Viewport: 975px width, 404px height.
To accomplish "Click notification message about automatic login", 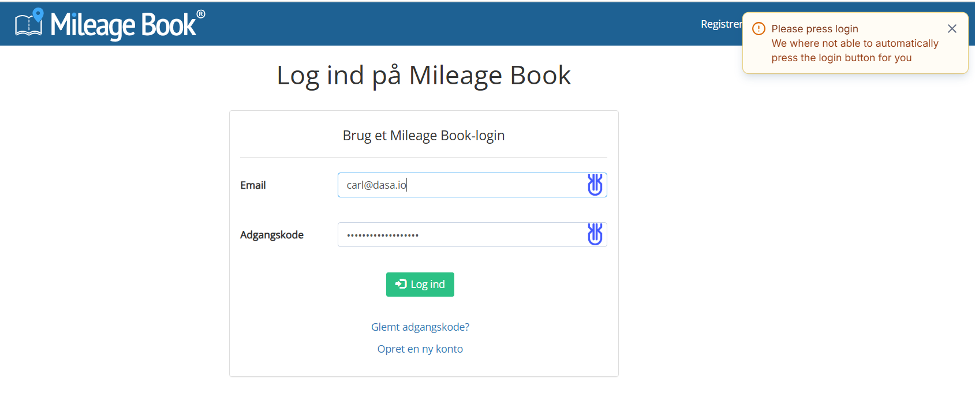I will click(855, 51).
